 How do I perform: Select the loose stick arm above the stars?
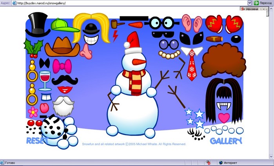(x=176, y=97)
